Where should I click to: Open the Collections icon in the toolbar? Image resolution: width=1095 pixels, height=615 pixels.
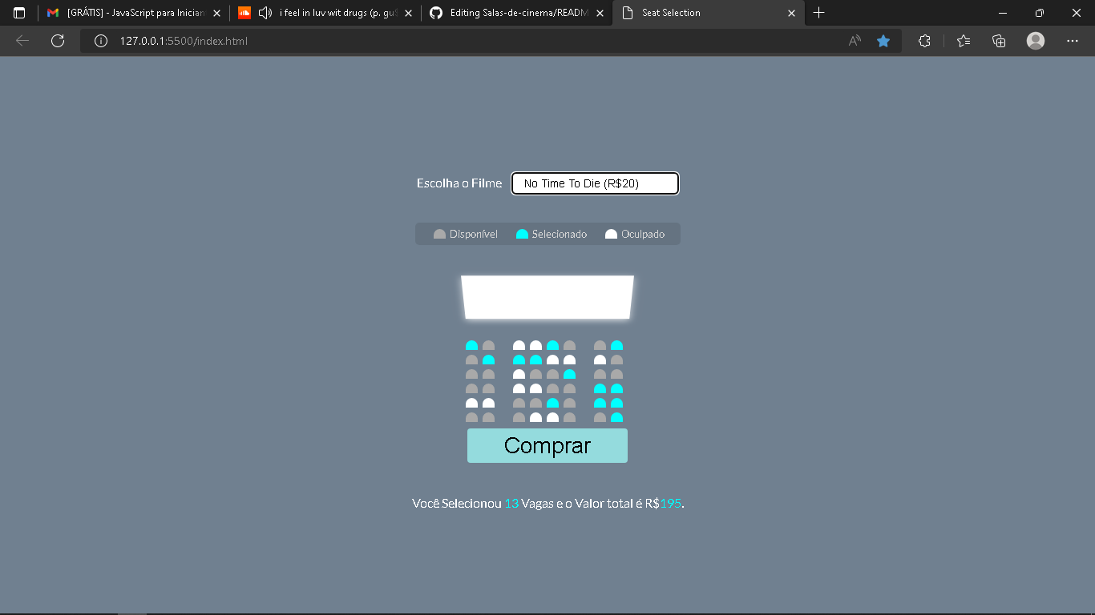coord(999,41)
